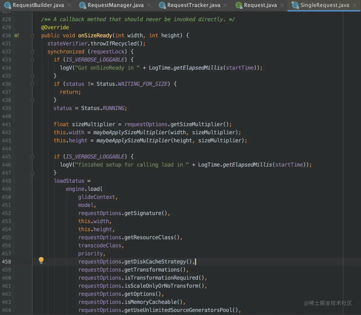The width and height of the screenshot is (361, 315).
Task: Click engine.load on line 449
Action: pyautogui.click(x=83, y=189)
